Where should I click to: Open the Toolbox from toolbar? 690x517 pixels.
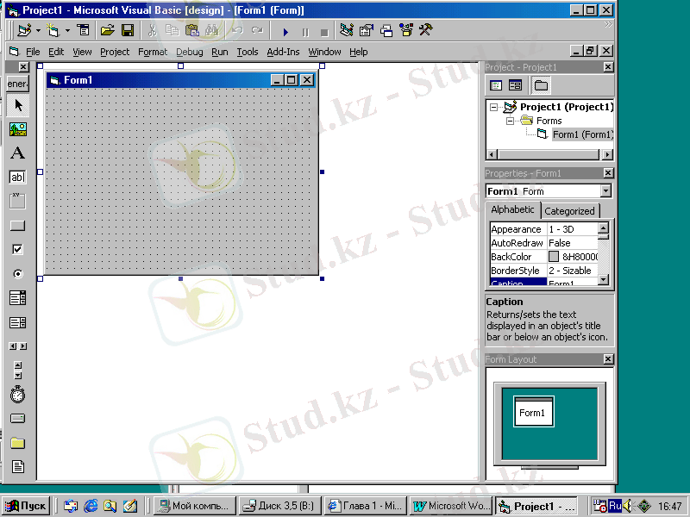(x=426, y=30)
